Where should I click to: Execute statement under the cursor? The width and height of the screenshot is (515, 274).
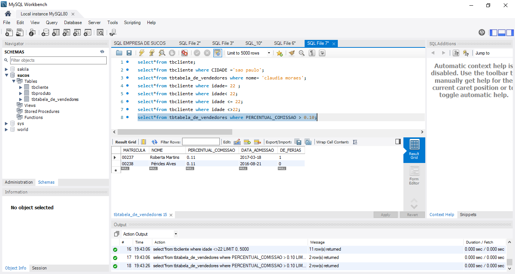click(152, 53)
